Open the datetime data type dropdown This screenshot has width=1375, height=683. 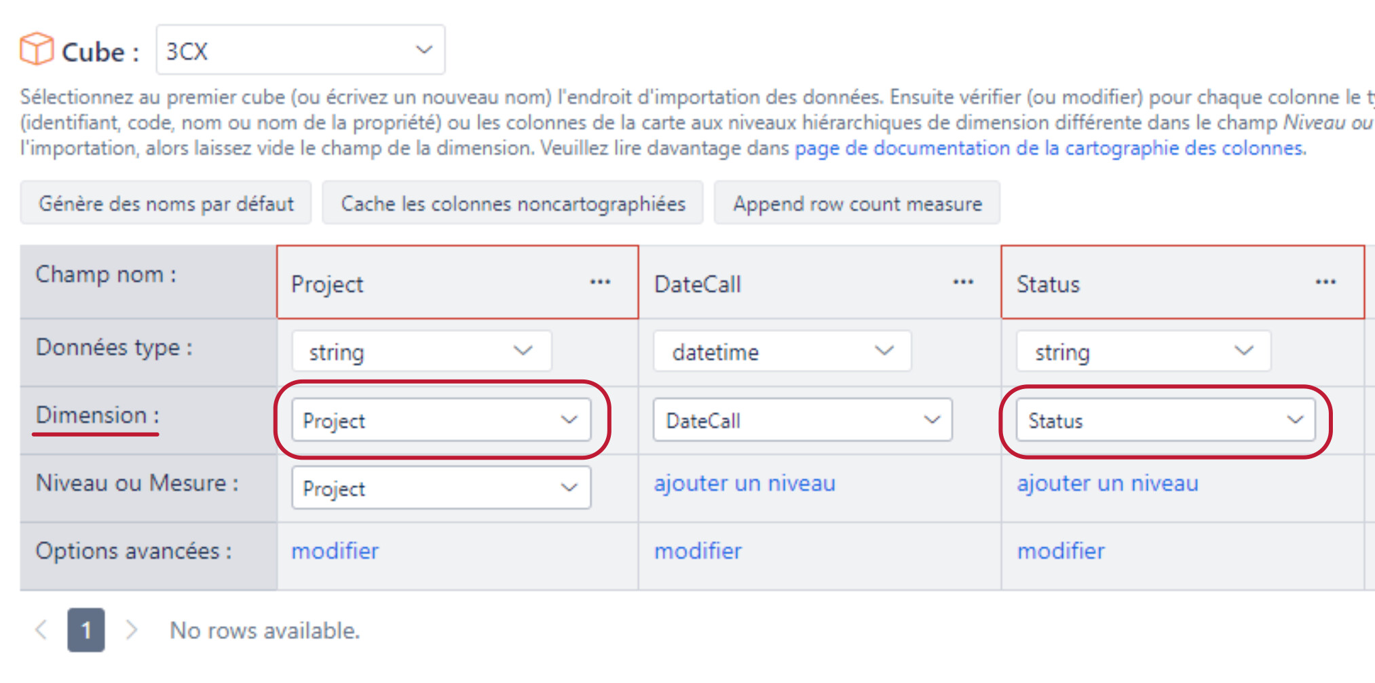tap(782, 351)
